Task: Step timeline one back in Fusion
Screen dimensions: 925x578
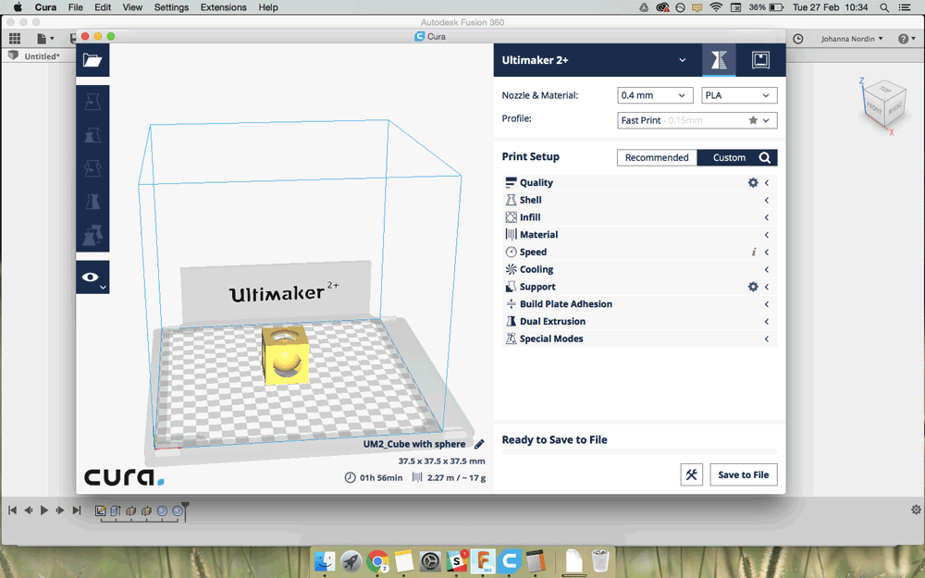Action: pyautogui.click(x=29, y=510)
